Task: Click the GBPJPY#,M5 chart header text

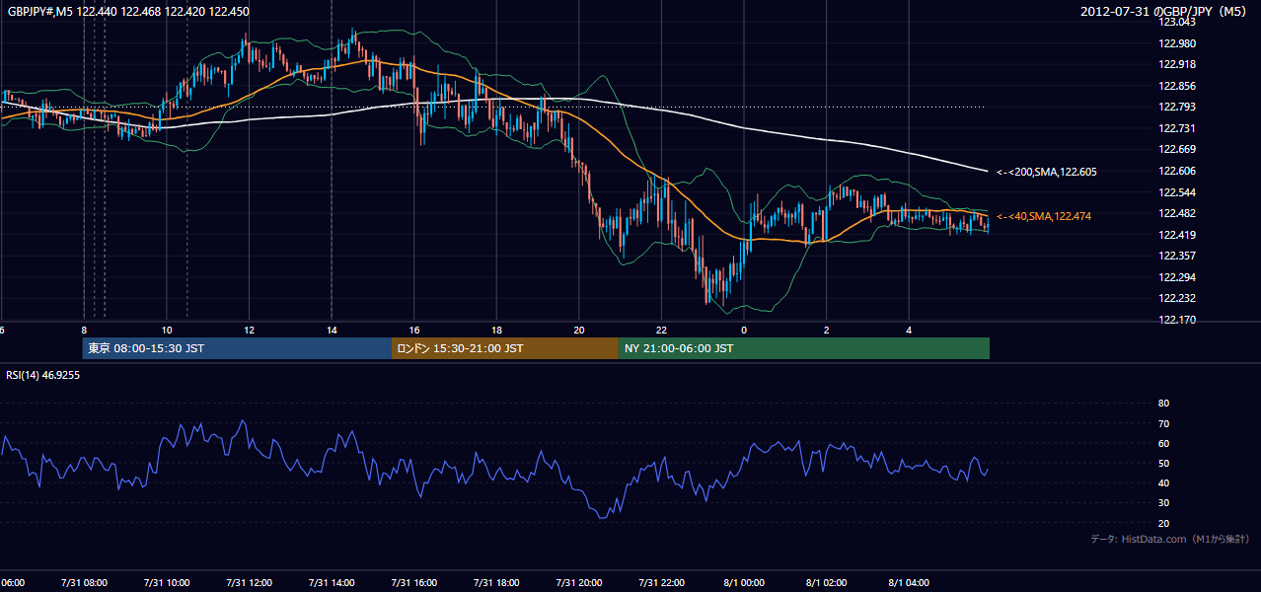Action: coord(128,11)
